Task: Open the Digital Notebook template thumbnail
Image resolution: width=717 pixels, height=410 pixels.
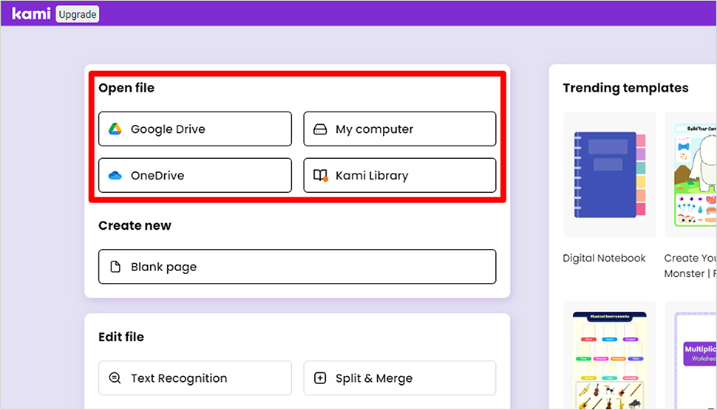Action: pos(610,174)
